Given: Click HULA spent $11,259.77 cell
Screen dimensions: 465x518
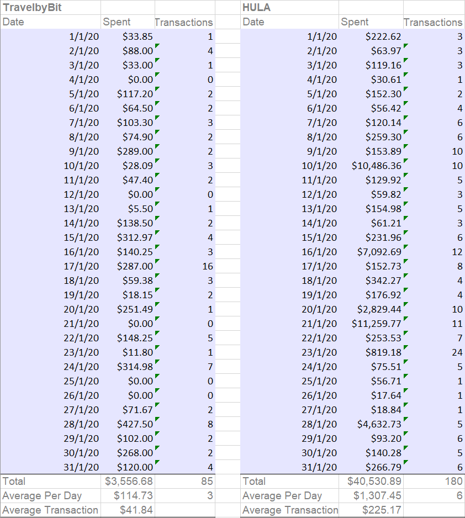Looking at the screenshot, I should [x=371, y=324].
